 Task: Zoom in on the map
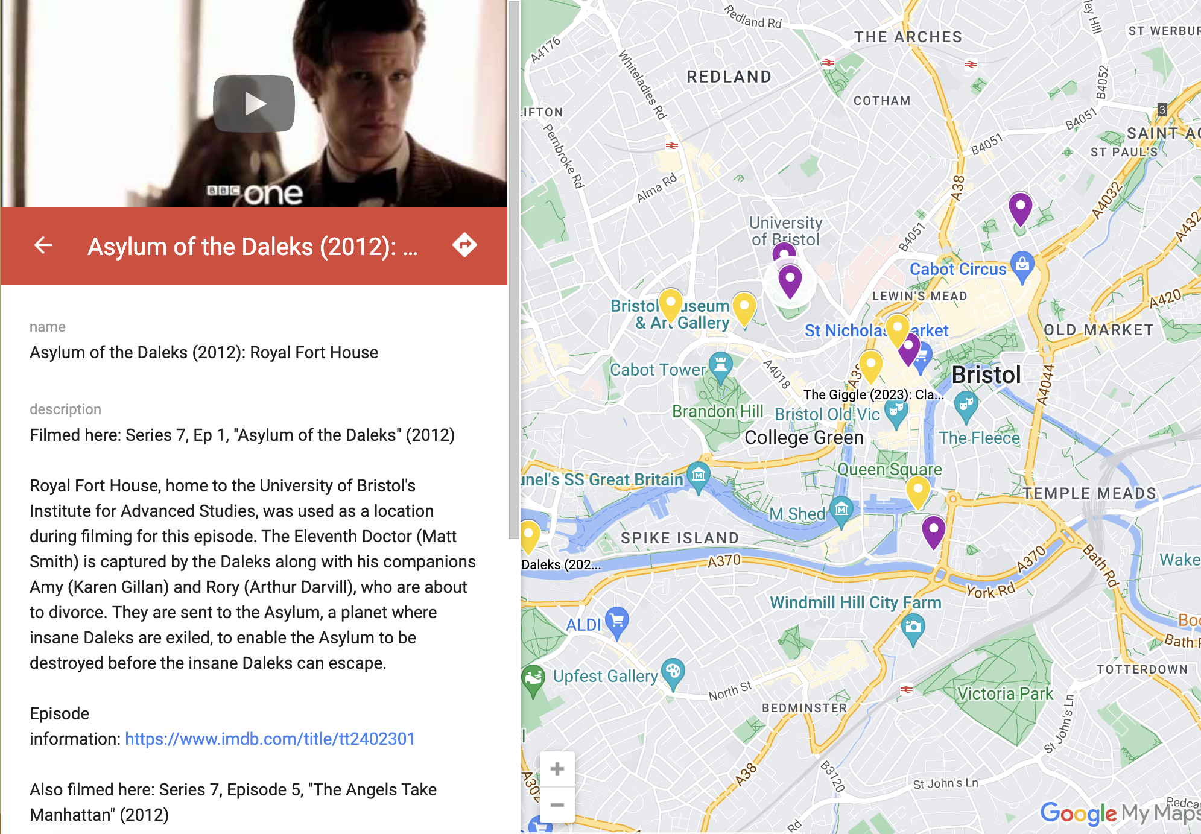click(557, 769)
